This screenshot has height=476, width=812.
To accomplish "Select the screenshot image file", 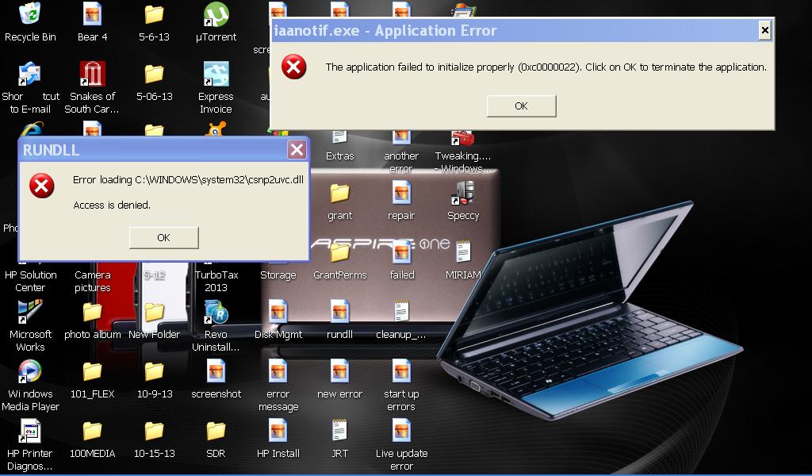I will click(x=216, y=371).
